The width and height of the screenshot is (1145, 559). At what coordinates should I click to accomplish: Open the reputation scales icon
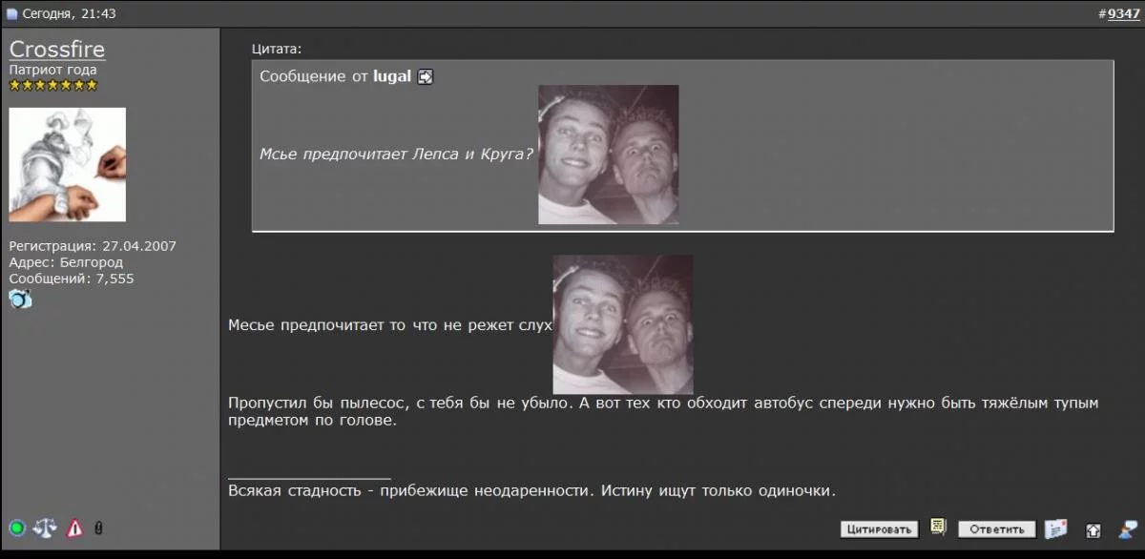click(45, 528)
